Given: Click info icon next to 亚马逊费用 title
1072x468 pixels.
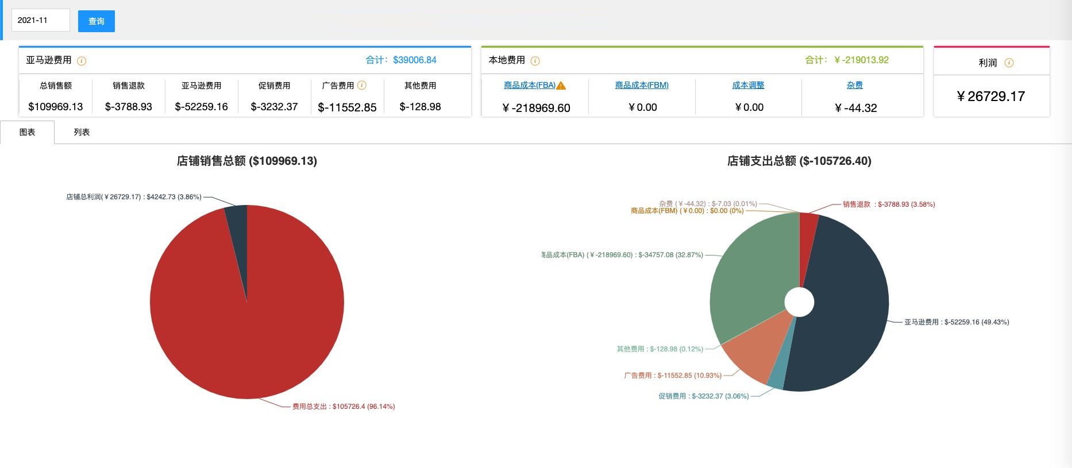Looking at the screenshot, I should 82,61.
